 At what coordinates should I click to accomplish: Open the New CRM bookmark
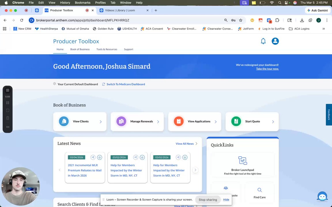click(22, 29)
